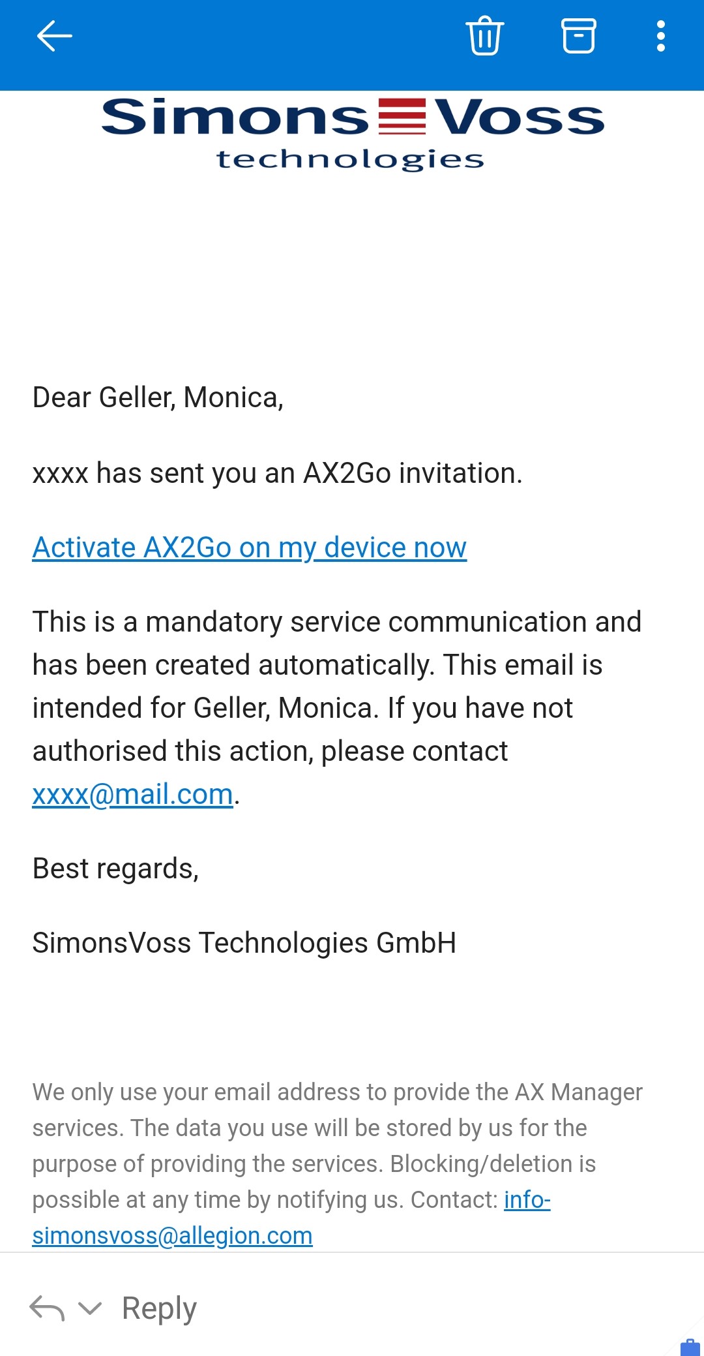Delete this email with the trash icon

coord(484,36)
